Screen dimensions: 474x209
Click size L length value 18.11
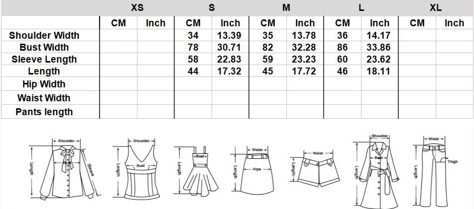(x=379, y=71)
